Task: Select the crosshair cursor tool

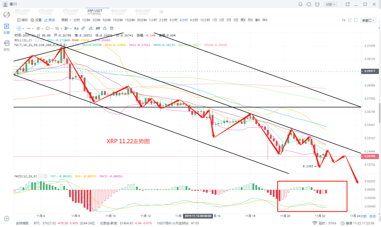Action: [19, 28]
